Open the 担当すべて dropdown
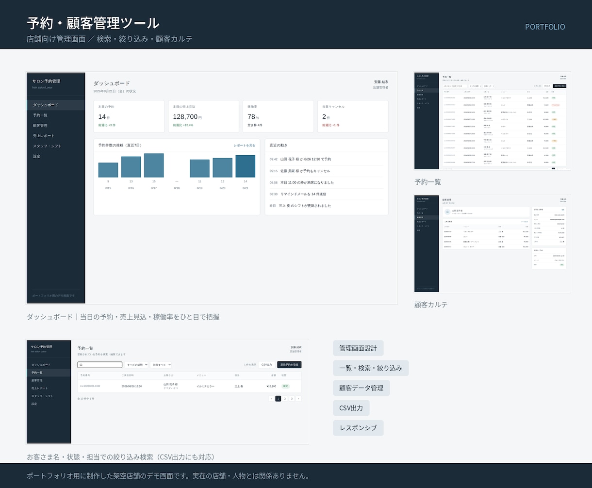 tap(161, 365)
